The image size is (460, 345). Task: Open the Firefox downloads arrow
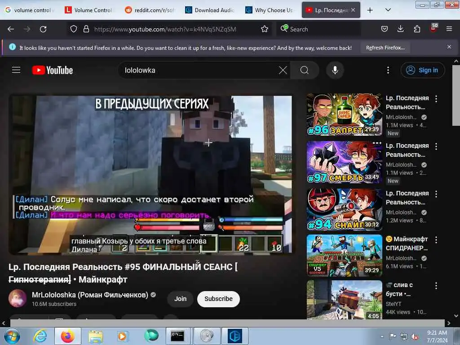tap(400, 29)
